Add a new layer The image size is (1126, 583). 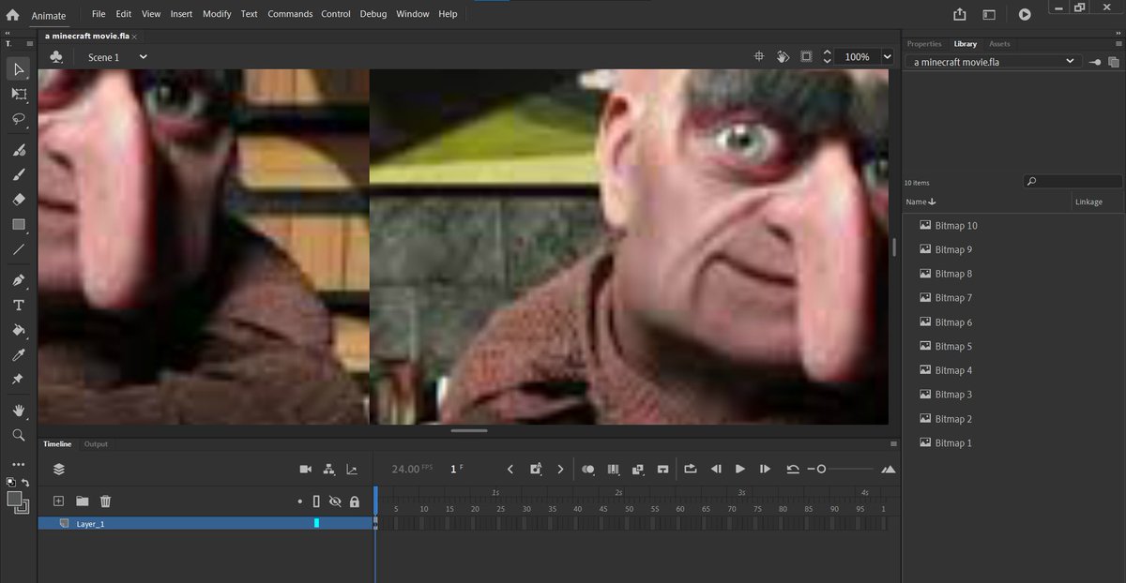tap(58, 501)
